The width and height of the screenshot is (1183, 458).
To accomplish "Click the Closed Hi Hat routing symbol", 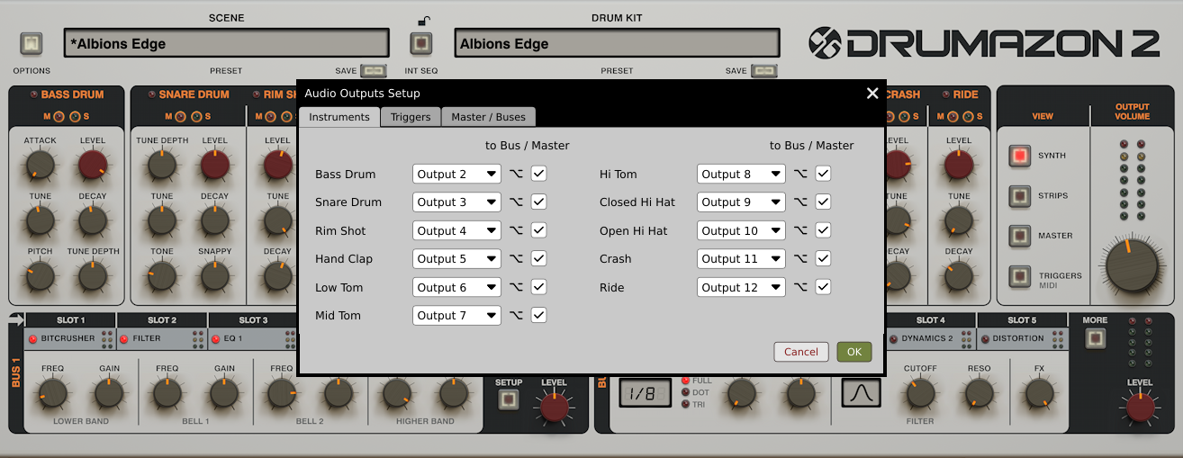I will click(x=800, y=202).
